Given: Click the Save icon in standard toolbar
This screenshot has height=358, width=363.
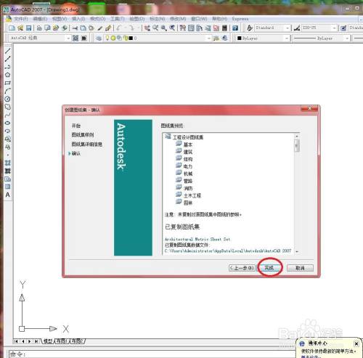Looking at the screenshot, I should pyautogui.click(x=29, y=28).
